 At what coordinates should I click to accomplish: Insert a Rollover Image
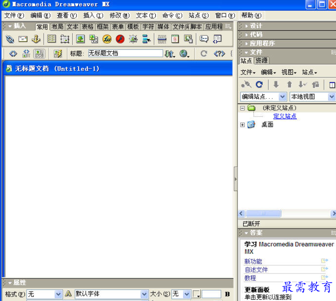(133, 39)
